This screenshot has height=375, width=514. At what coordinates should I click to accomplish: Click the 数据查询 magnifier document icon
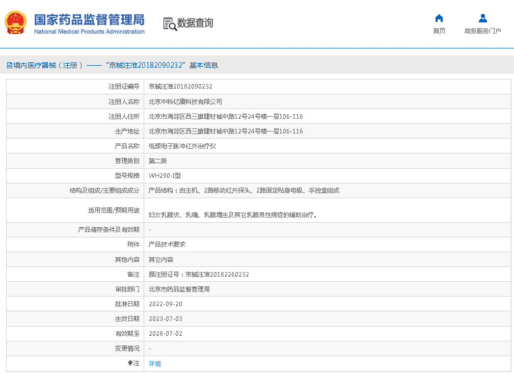click(169, 23)
